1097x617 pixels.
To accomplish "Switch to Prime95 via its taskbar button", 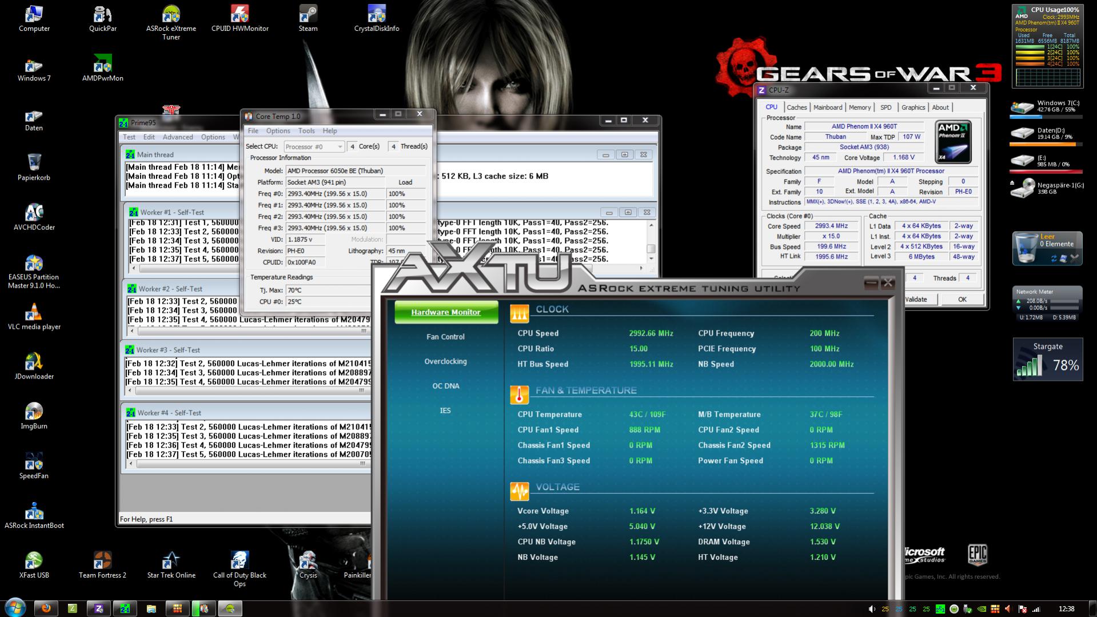I will [x=125, y=608].
